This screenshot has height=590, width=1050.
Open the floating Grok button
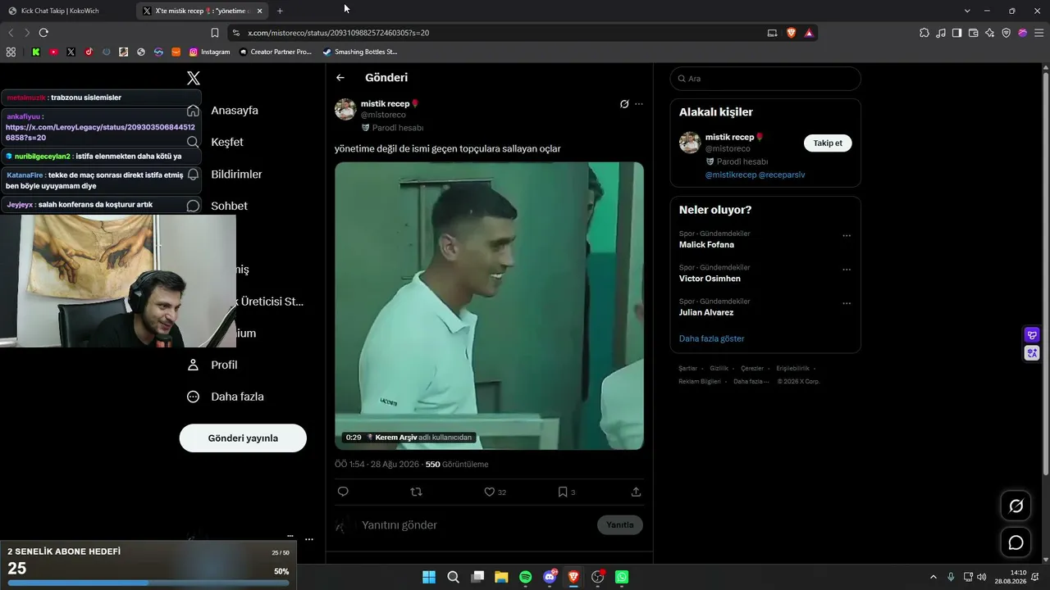pos(1016,506)
